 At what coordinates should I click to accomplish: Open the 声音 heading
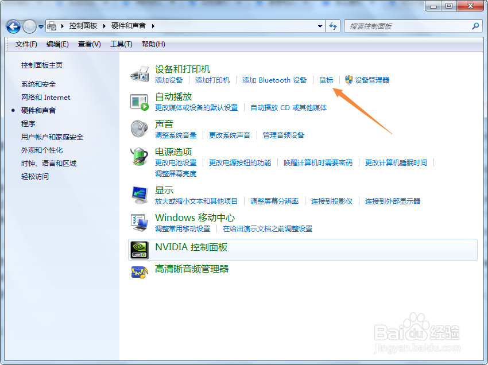click(164, 124)
